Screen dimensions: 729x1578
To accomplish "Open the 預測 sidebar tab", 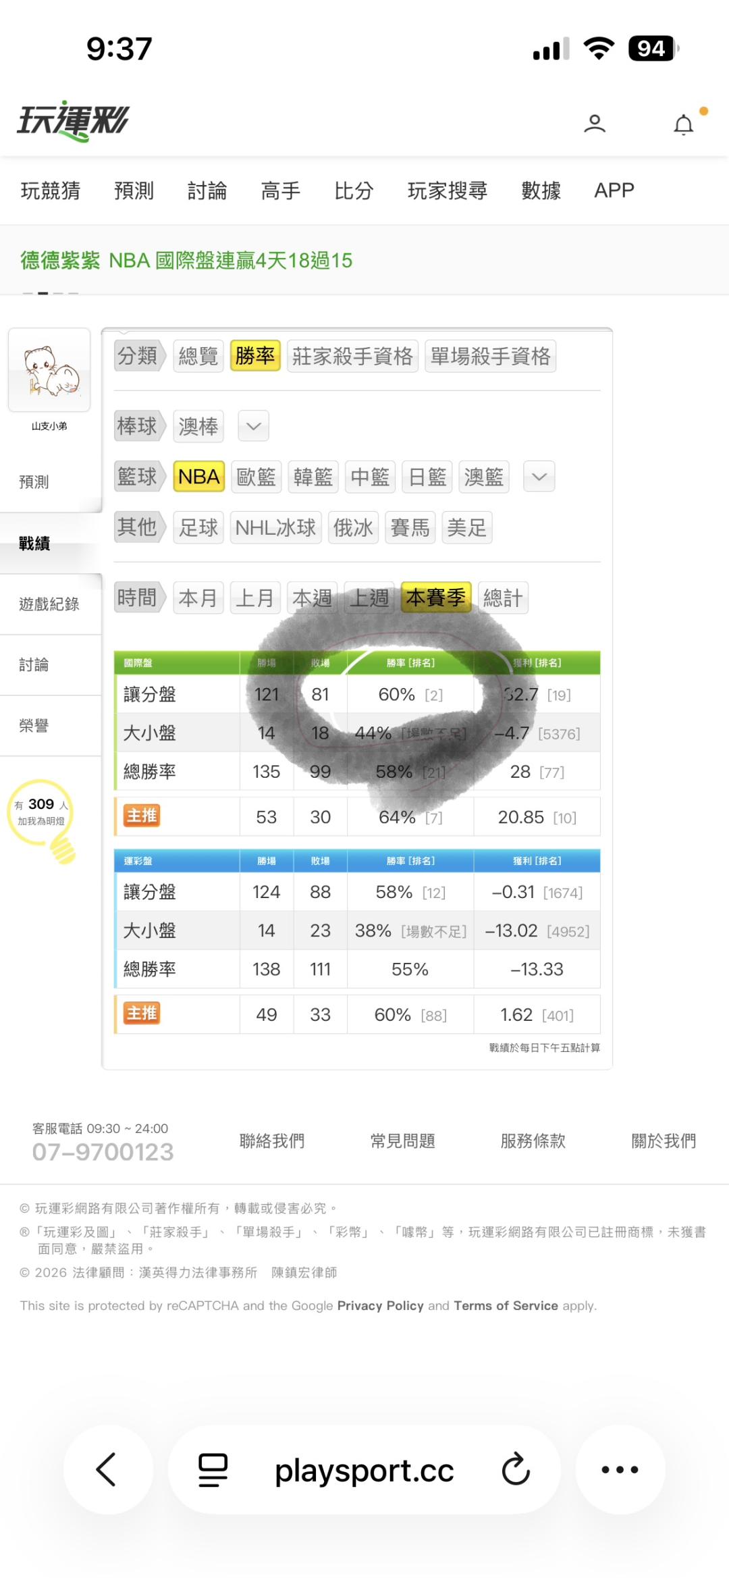I will pos(51,482).
